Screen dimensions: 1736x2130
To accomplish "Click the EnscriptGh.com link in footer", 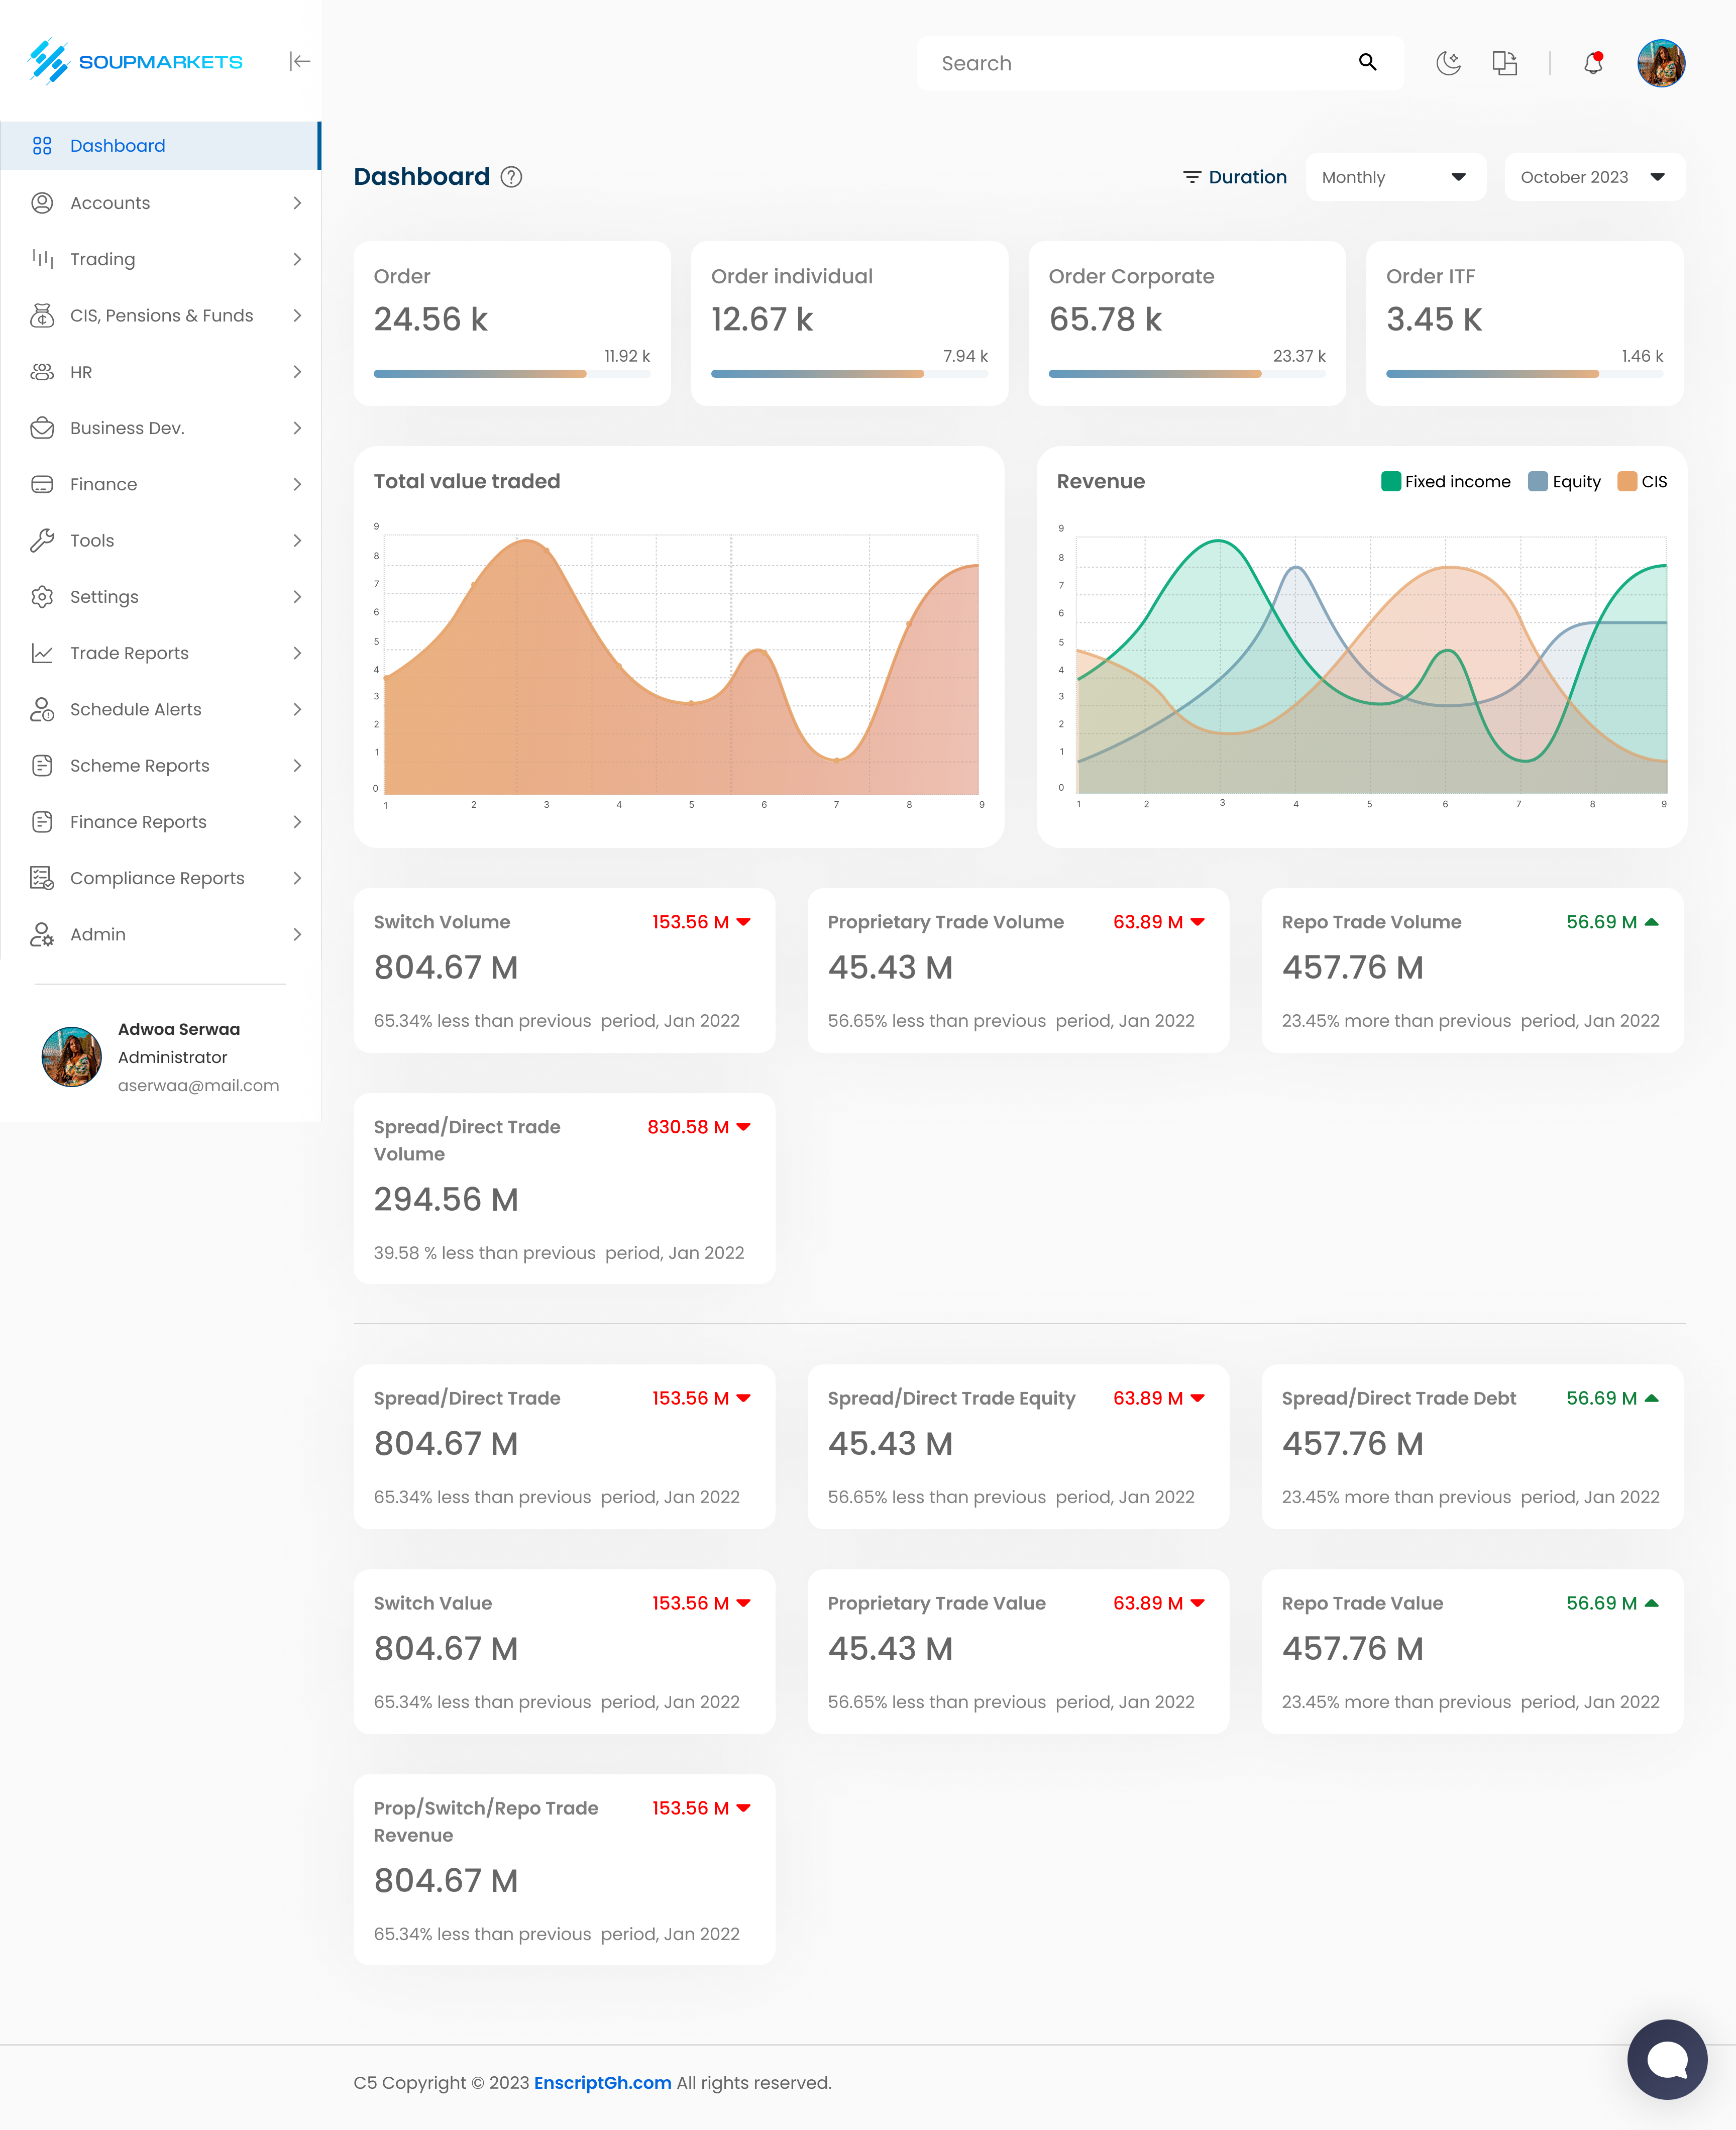I will 602,2082.
